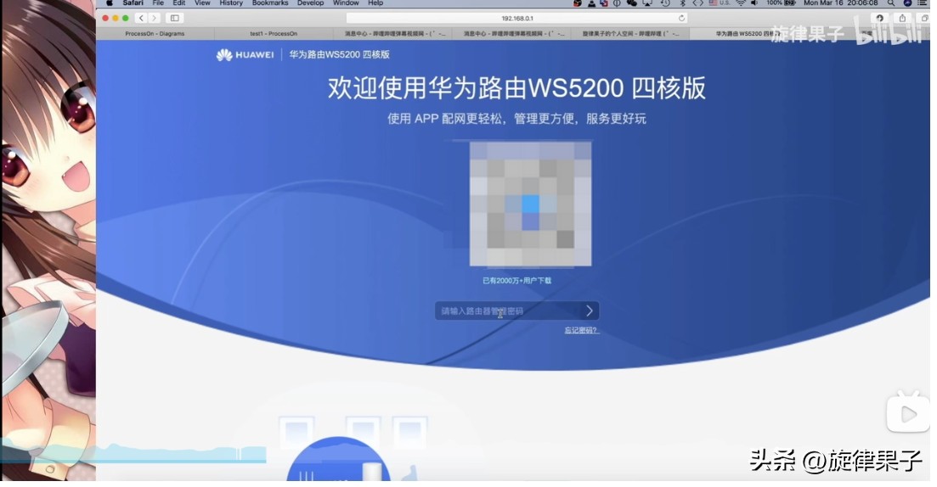Click the Bluetooth icon in menu bar
Image resolution: width=937 pixels, height=487 pixels.
tap(685, 3)
